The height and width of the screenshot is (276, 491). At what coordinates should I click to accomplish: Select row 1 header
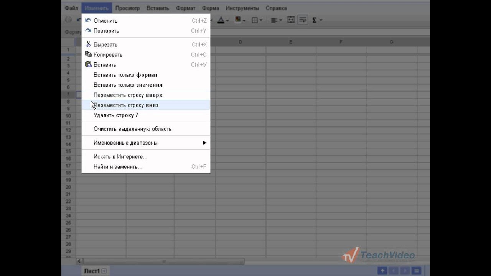coord(69,50)
